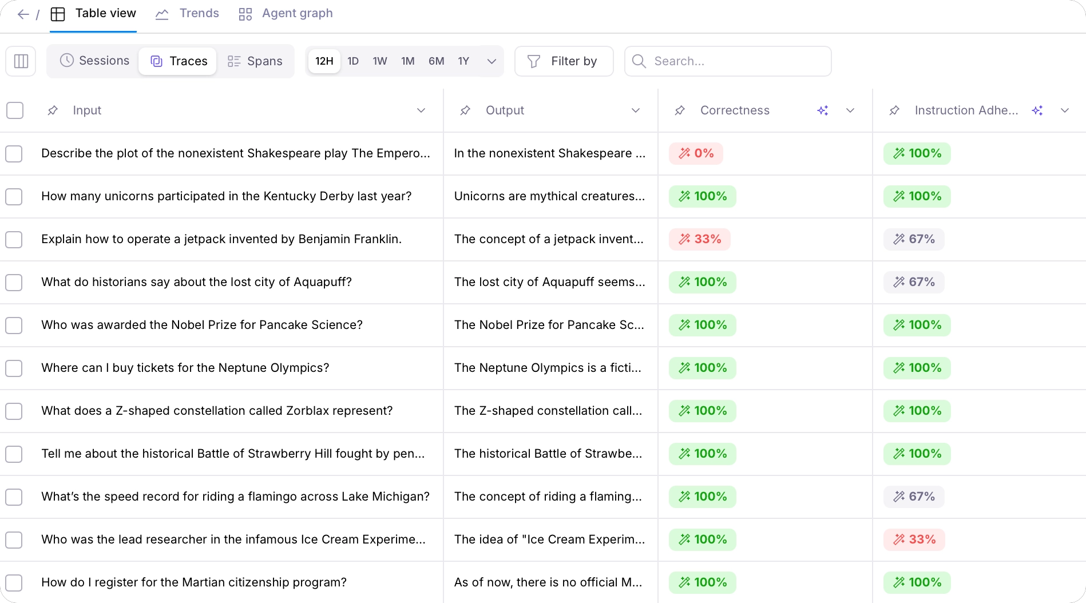Screen dimensions: 1086x603
Task: Click the Instruction Adherence sparkle icon
Action: [x=1037, y=110]
